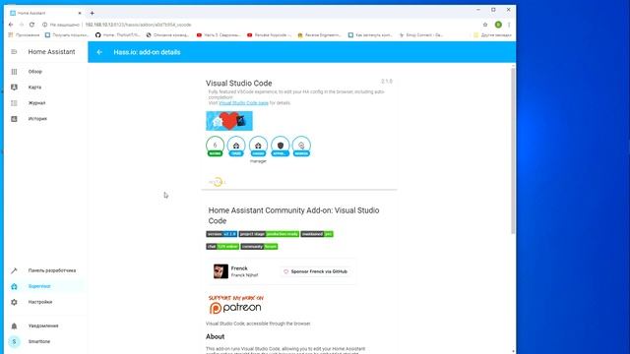The height and width of the screenshot is (354, 630).
Task: Click the last ingress badge icon
Action: coord(301,147)
